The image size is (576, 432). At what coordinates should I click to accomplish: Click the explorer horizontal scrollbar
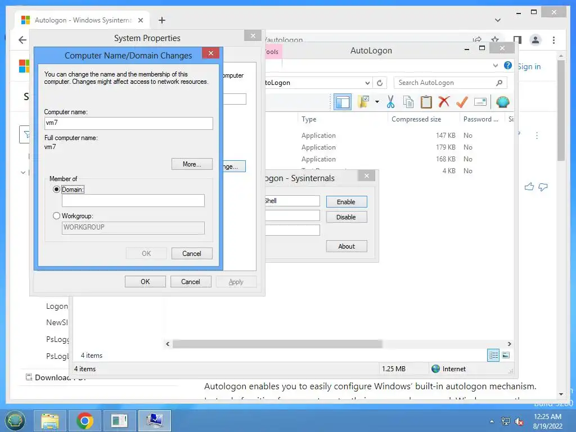point(277,344)
